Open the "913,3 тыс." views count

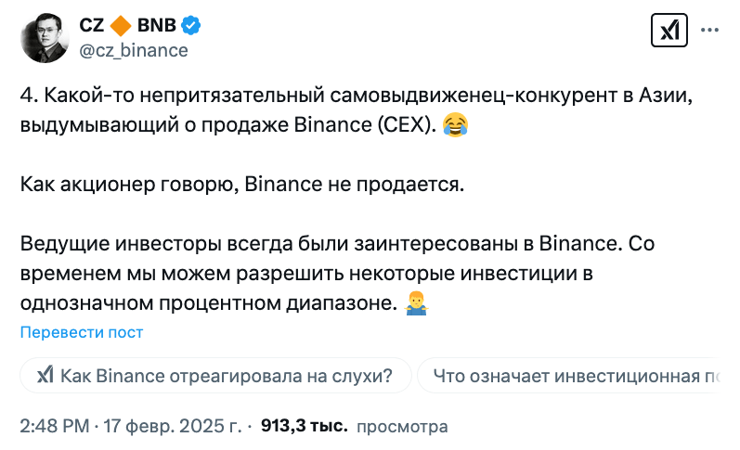point(305,426)
